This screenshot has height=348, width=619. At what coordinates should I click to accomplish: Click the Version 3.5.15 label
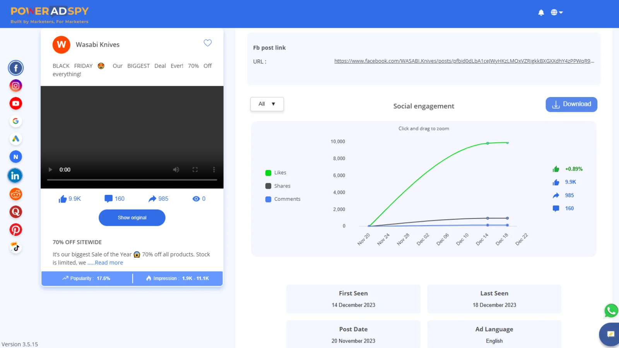click(x=20, y=344)
